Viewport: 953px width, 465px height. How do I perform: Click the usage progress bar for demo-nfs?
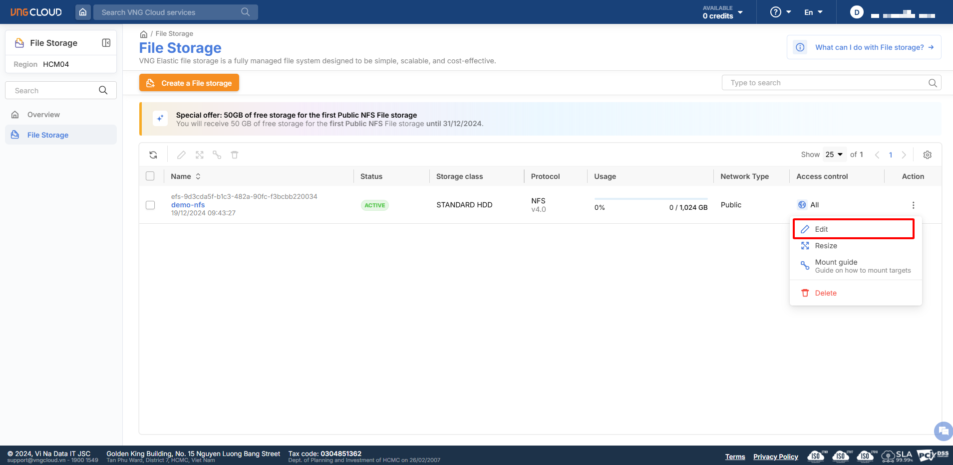[x=650, y=199]
